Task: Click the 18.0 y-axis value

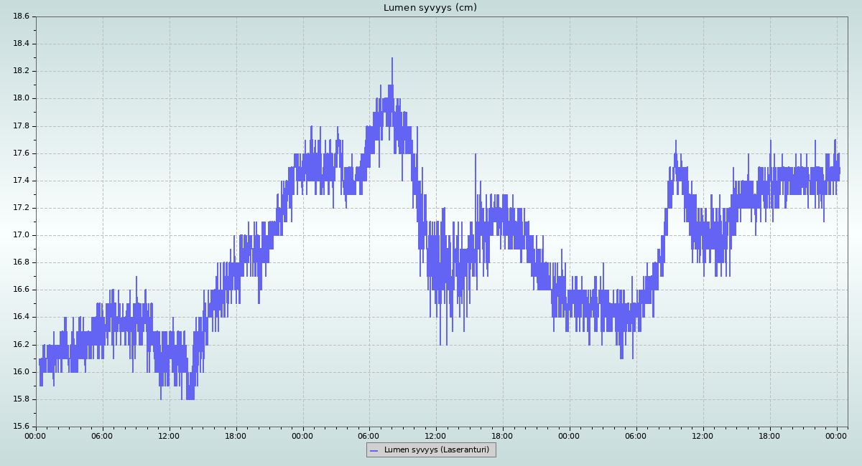Action: point(21,98)
